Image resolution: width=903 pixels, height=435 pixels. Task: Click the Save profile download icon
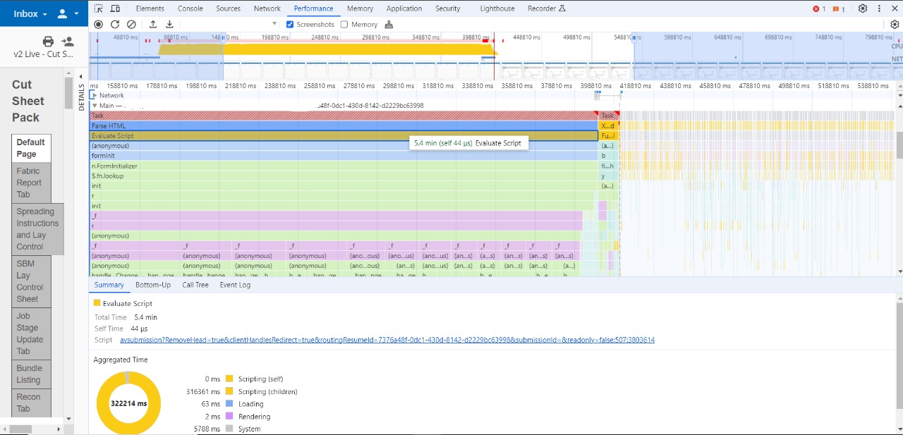[169, 24]
